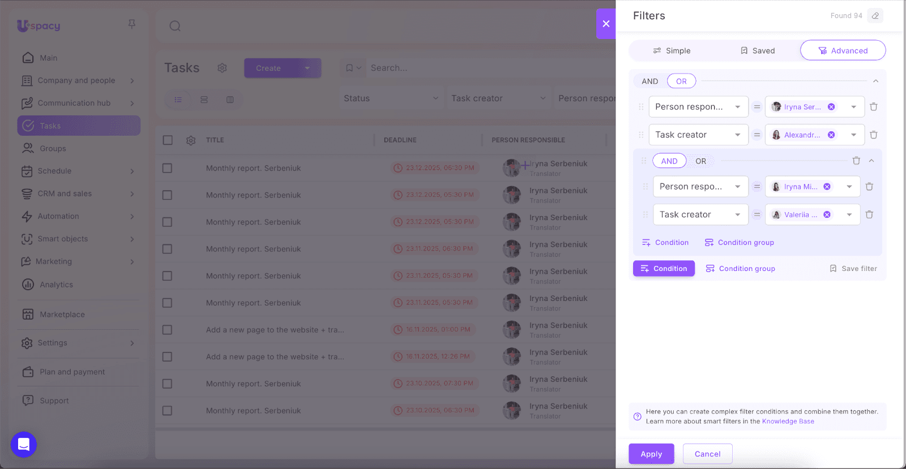Open the Knowledge Base link
This screenshot has height=469, width=906.
tap(788, 421)
